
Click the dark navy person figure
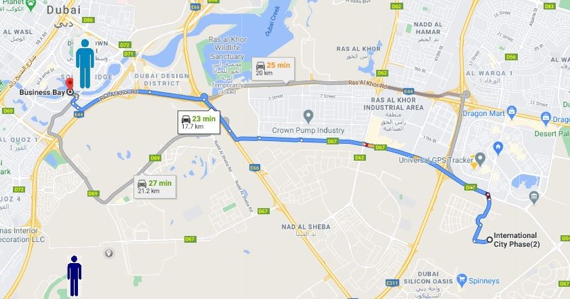(x=74, y=276)
